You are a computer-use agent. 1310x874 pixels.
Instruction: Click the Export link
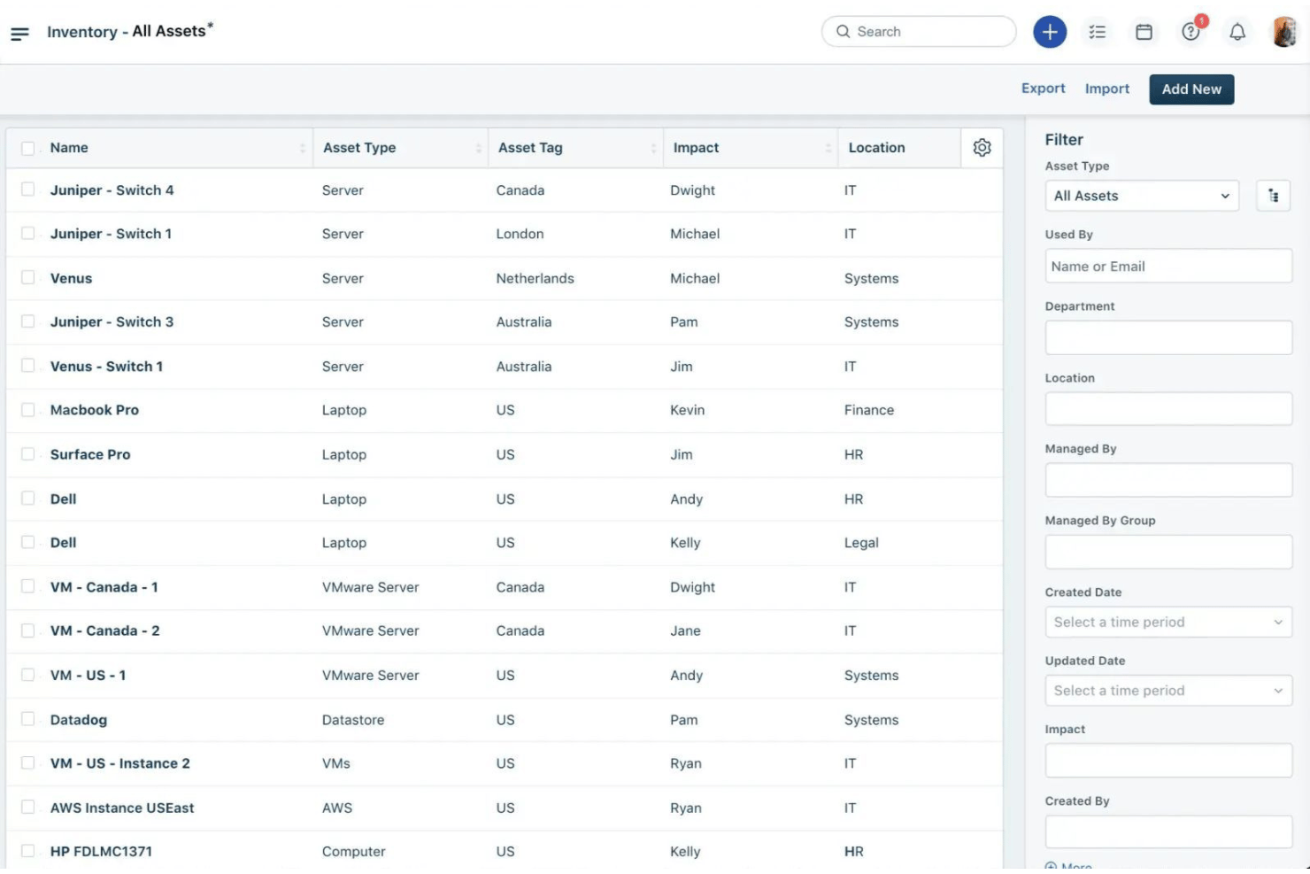[x=1043, y=89]
